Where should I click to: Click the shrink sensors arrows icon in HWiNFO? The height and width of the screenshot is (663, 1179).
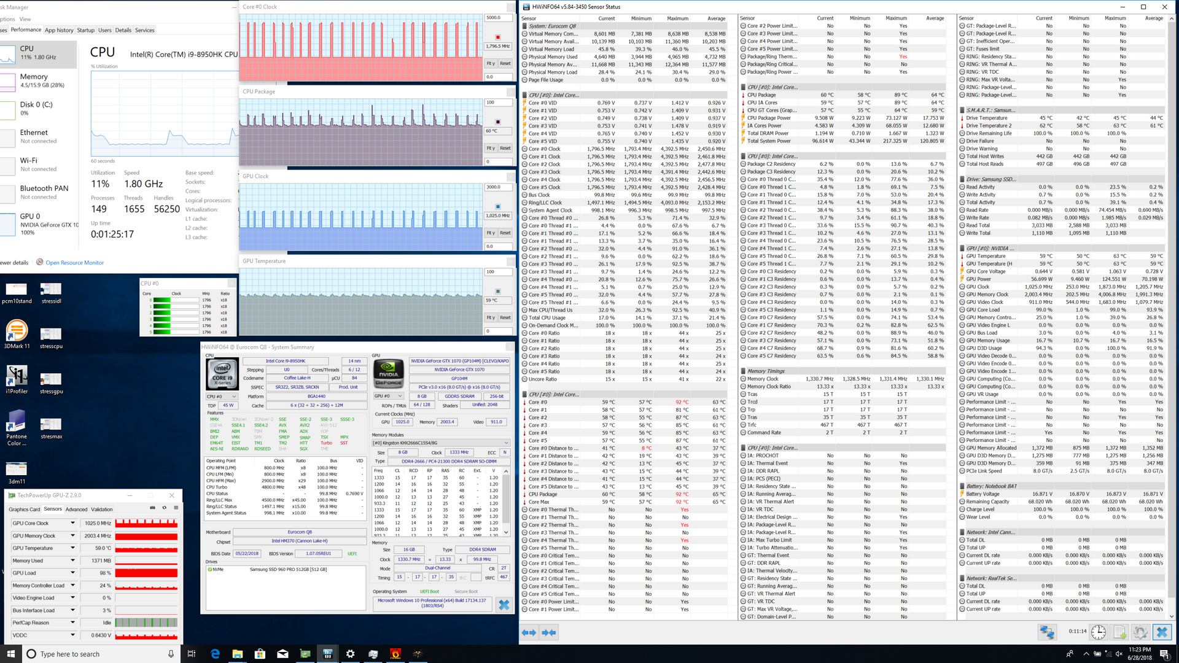pyautogui.click(x=549, y=632)
